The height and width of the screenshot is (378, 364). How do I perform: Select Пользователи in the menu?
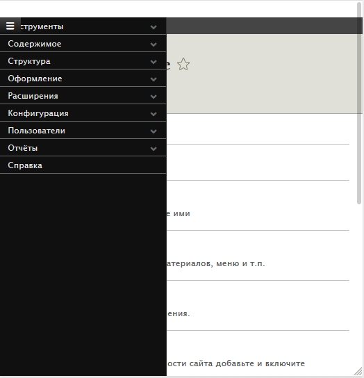[x=36, y=131]
